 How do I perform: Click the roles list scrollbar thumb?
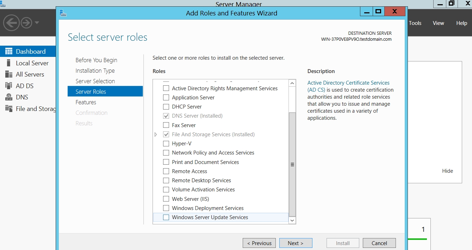[x=292, y=164]
